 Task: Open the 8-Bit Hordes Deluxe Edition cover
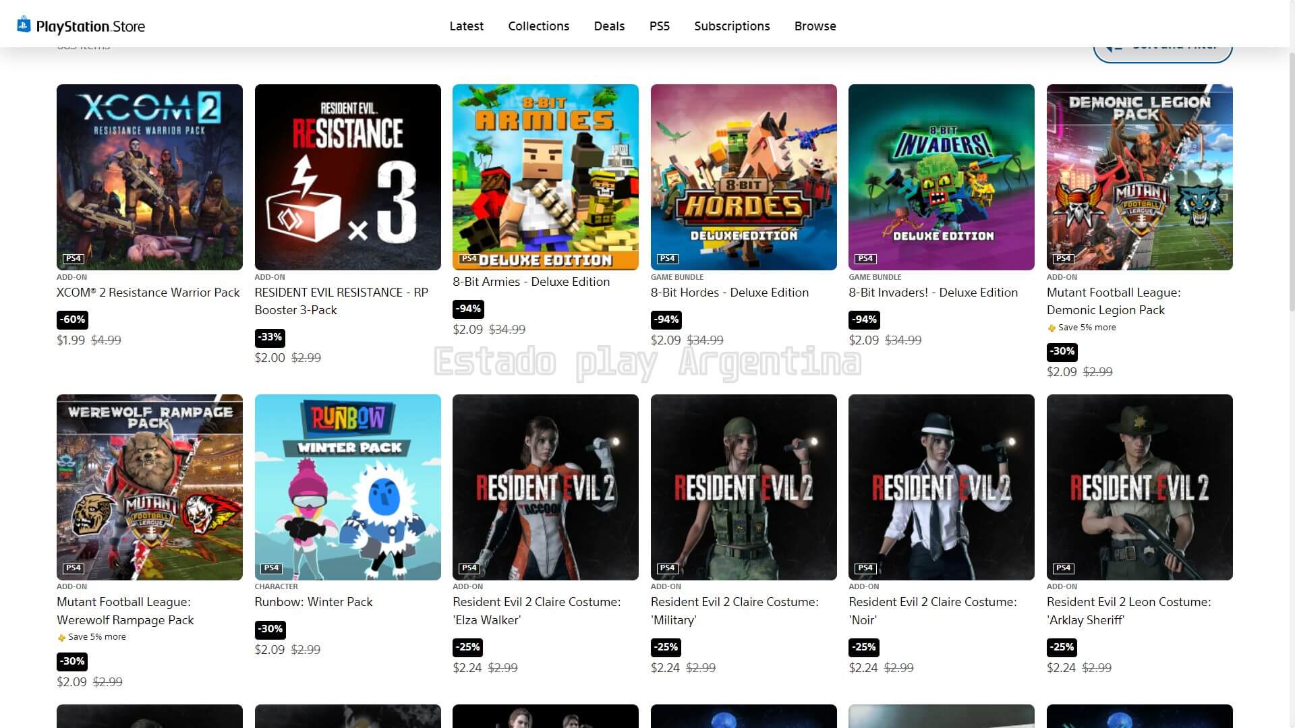(743, 177)
